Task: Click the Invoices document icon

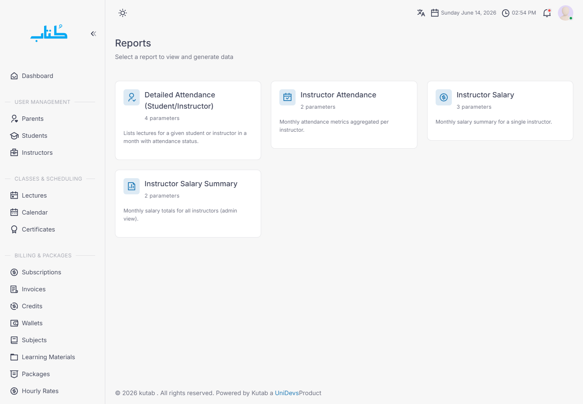Action: (x=14, y=289)
